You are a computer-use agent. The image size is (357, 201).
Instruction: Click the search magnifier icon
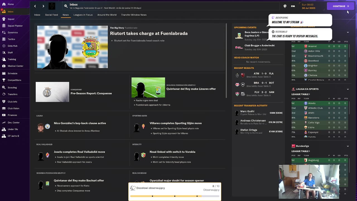66,6
